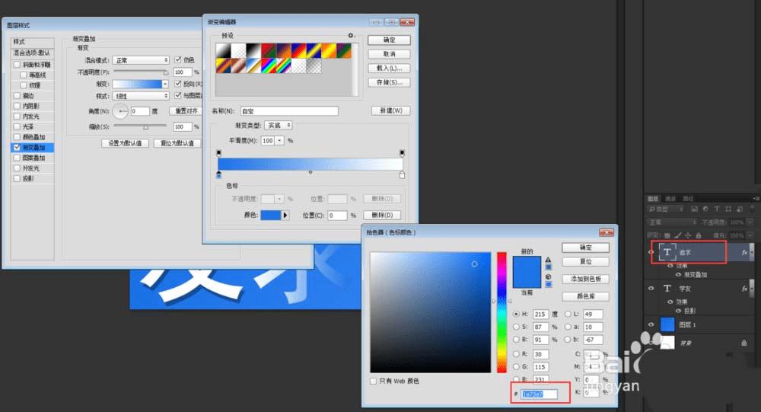Select the left blue color stop on gradient bar
761x412 pixels.
[x=218, y=174]
